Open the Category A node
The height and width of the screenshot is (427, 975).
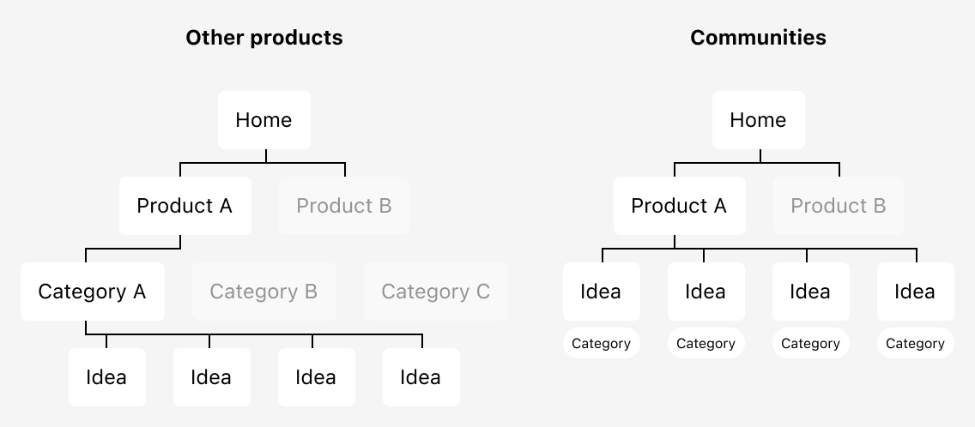pos(92,292)
